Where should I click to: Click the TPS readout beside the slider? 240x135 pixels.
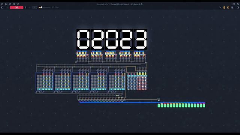pos(55,7)
